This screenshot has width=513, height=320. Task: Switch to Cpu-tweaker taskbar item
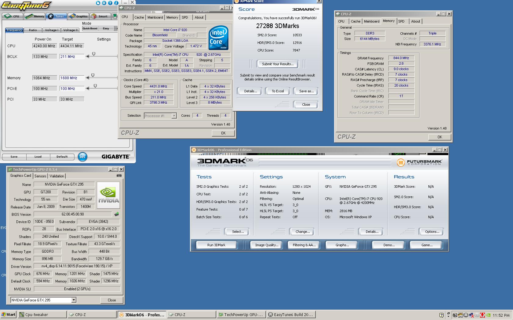(x=42, y=315)
